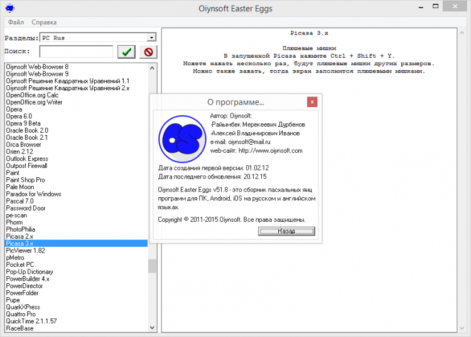Minimize the Oiynsoft Easter Eggs window
This screenshot has width=471, height=337.
pos(421,6)
